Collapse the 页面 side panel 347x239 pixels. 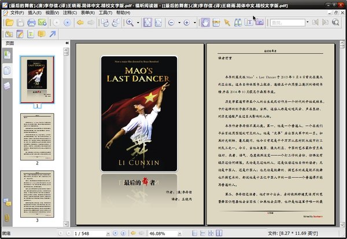tap(67, 43)
